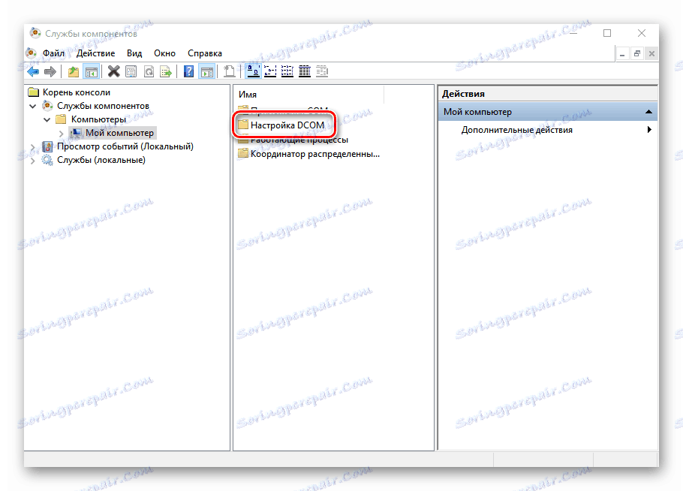
Task: Switch to details view icon
Action: tap(305, 71)
